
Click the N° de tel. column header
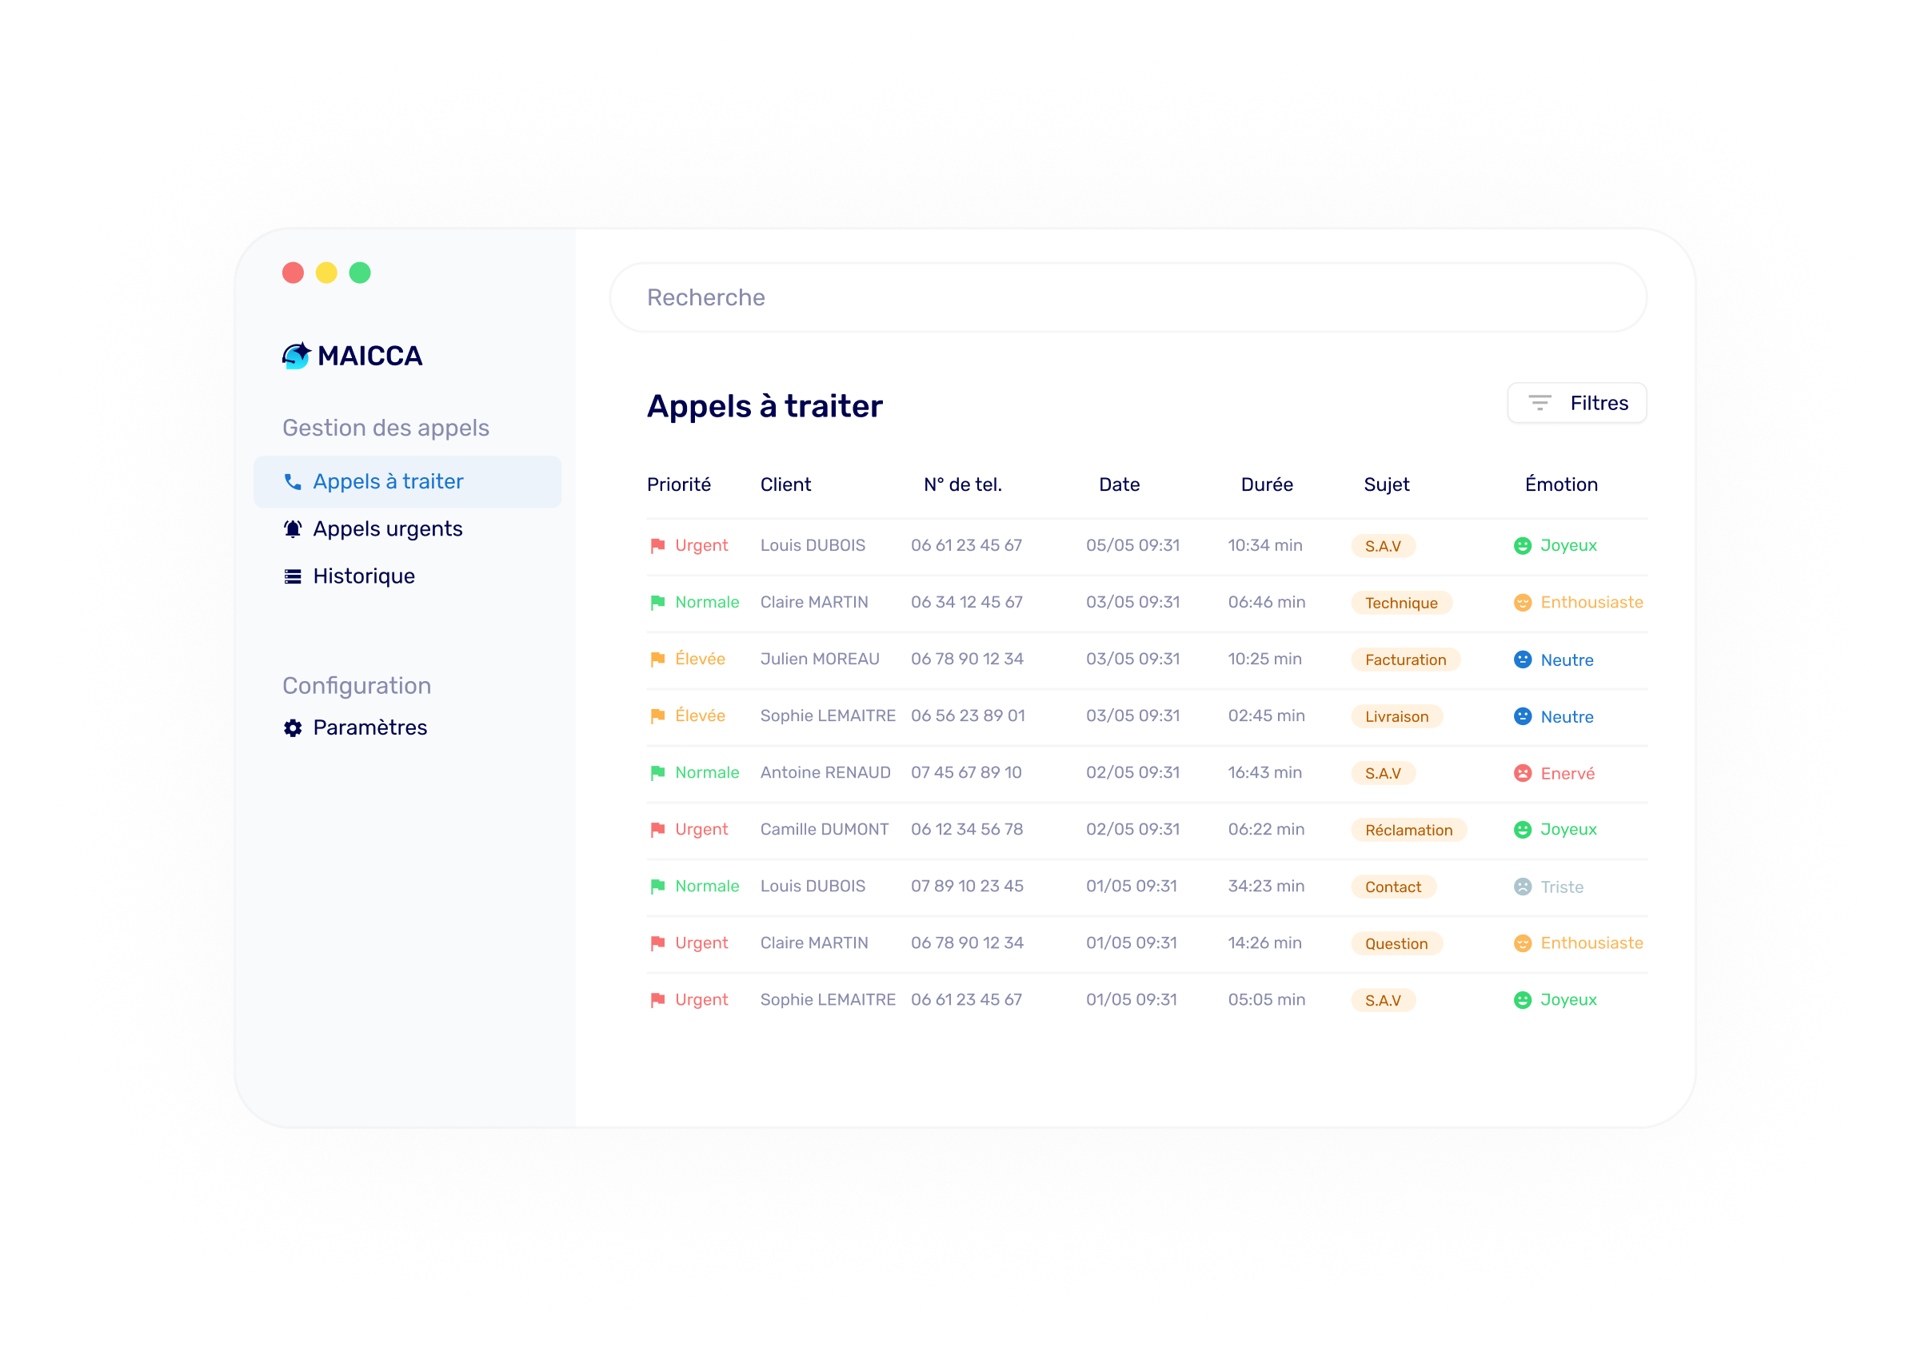click(962, 485)
